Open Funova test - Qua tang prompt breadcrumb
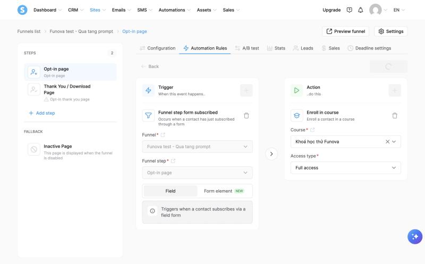 coord(81,31)
